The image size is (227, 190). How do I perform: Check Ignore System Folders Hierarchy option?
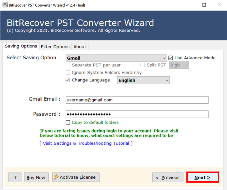pyautogui.click(x=68, y=73)
